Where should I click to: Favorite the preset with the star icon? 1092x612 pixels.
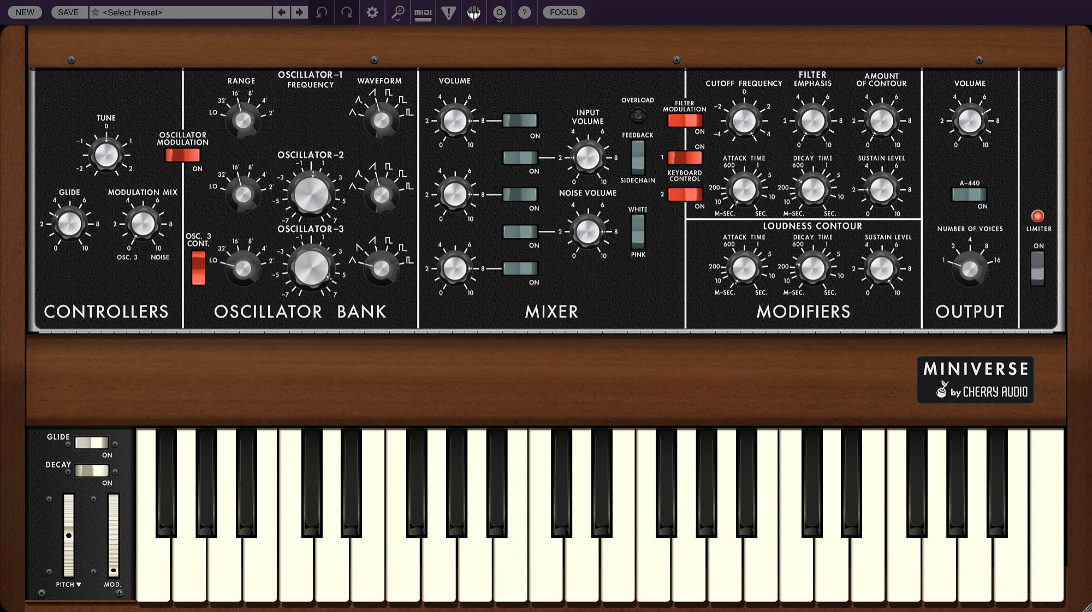(95, 12)
